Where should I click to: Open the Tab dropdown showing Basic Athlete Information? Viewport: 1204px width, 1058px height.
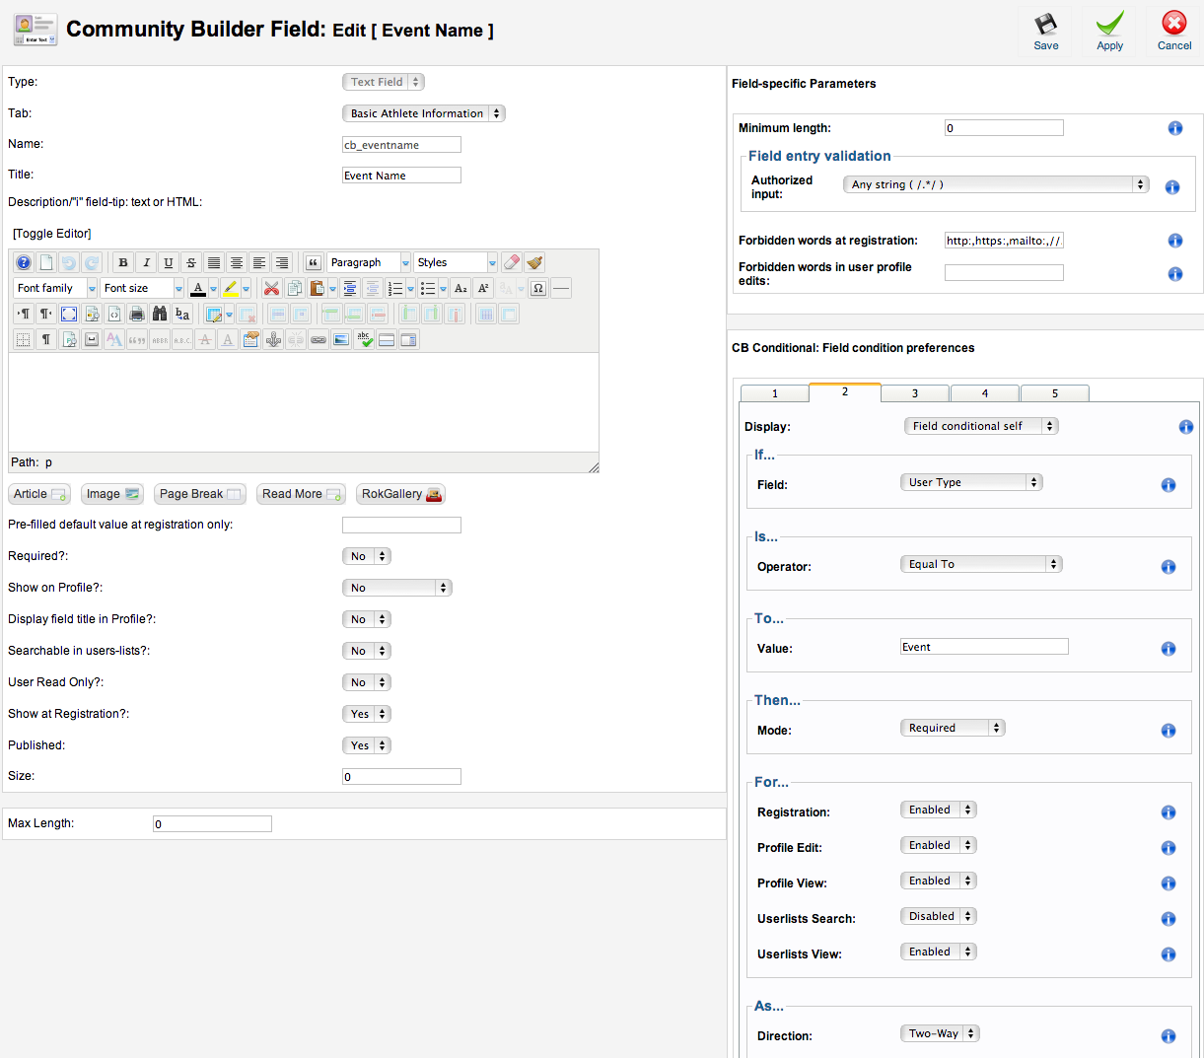coord(423,113)
